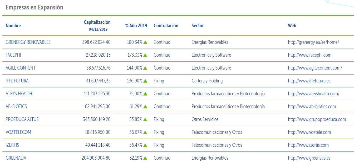Open the PROEDUCA ALTUS company link
Image resolution: width=354 pixels, height=163 pixels.
tap(22, 119)
